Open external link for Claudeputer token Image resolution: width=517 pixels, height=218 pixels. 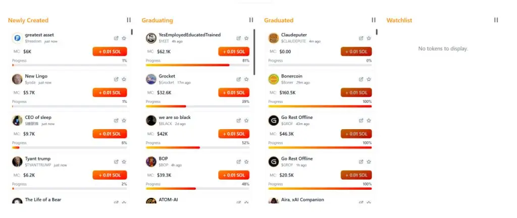click(x=361, y=38)
